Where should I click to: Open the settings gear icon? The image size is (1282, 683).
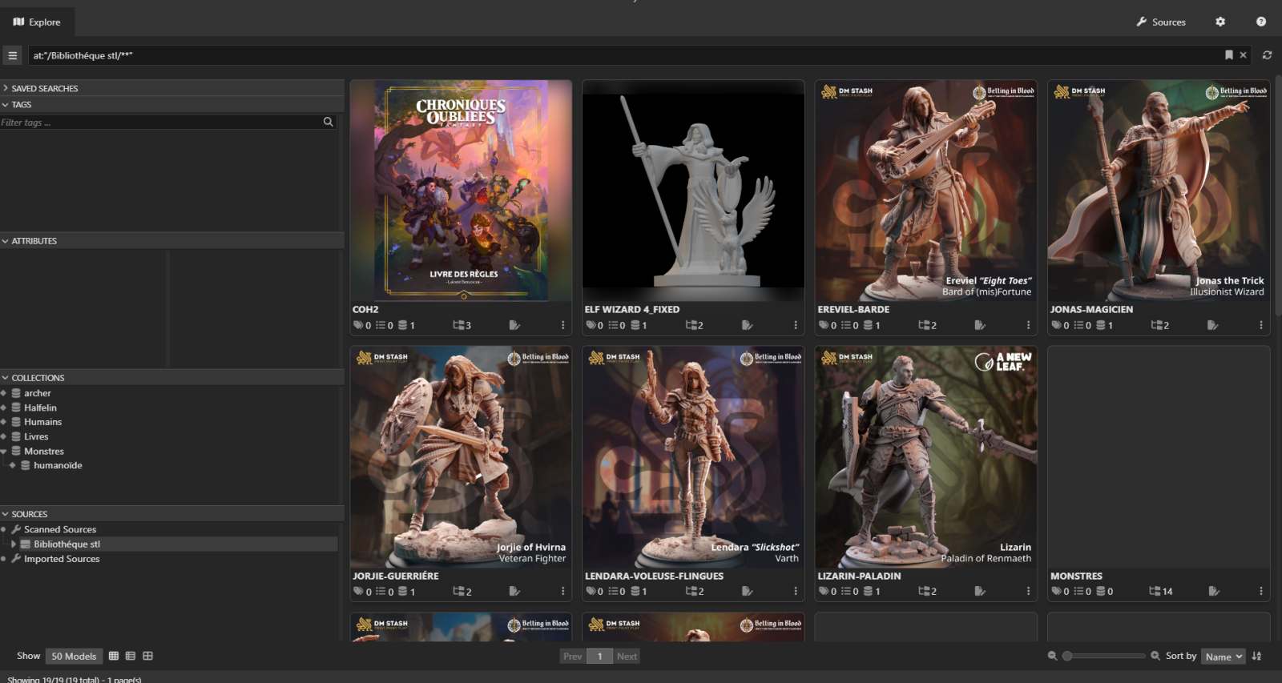pyautogui.click(x=1220, y=22)
